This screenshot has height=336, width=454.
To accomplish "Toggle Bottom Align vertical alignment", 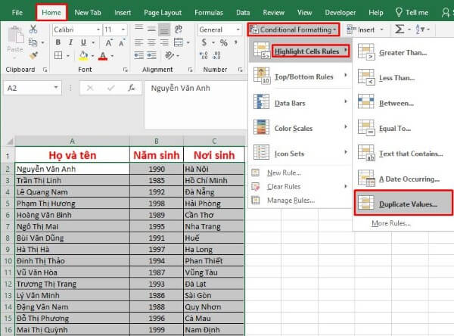I will pos(164,29).
